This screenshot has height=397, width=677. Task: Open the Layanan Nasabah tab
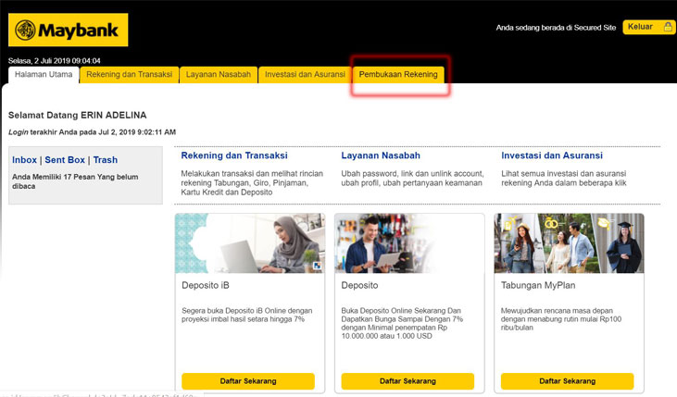coord(219,75)
